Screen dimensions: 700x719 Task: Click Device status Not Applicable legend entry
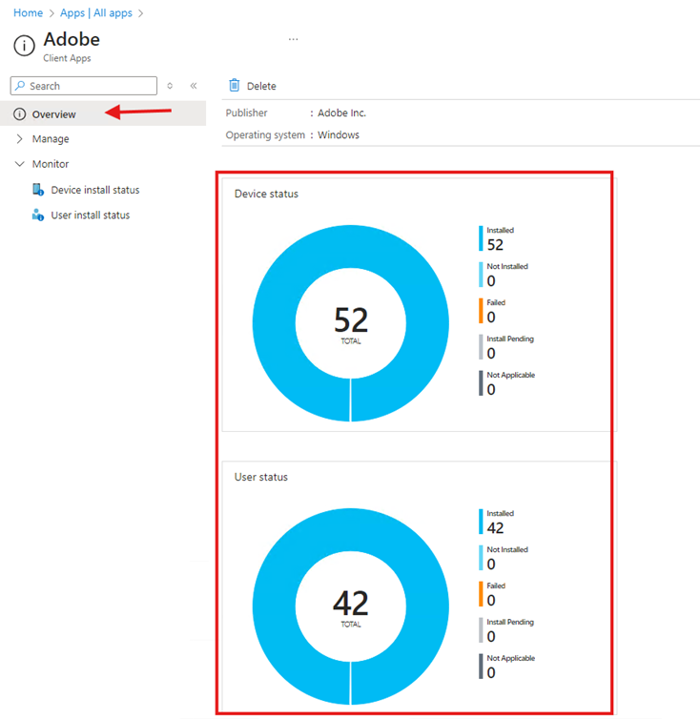point(507,383)
